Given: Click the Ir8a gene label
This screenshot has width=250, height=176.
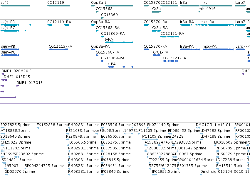Looking at the screenshot, I should tap(183, 3).
